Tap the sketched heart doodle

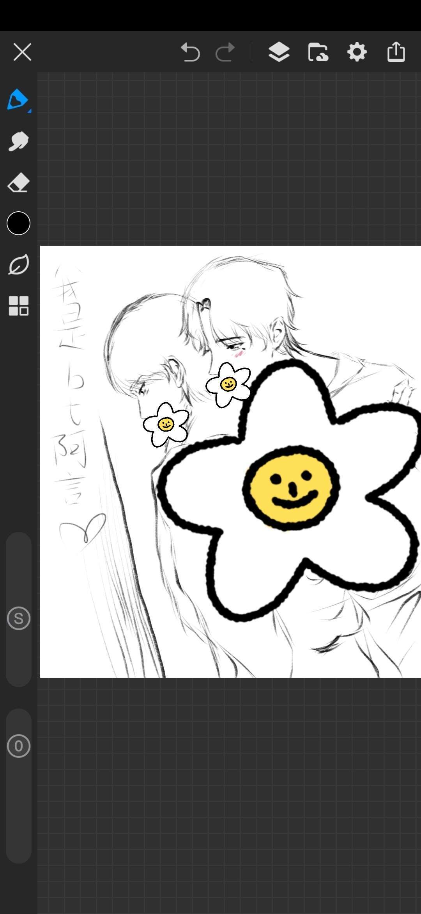tap(83, 529)
